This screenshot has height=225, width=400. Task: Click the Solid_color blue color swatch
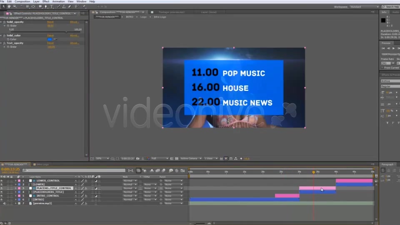[50, 39]
